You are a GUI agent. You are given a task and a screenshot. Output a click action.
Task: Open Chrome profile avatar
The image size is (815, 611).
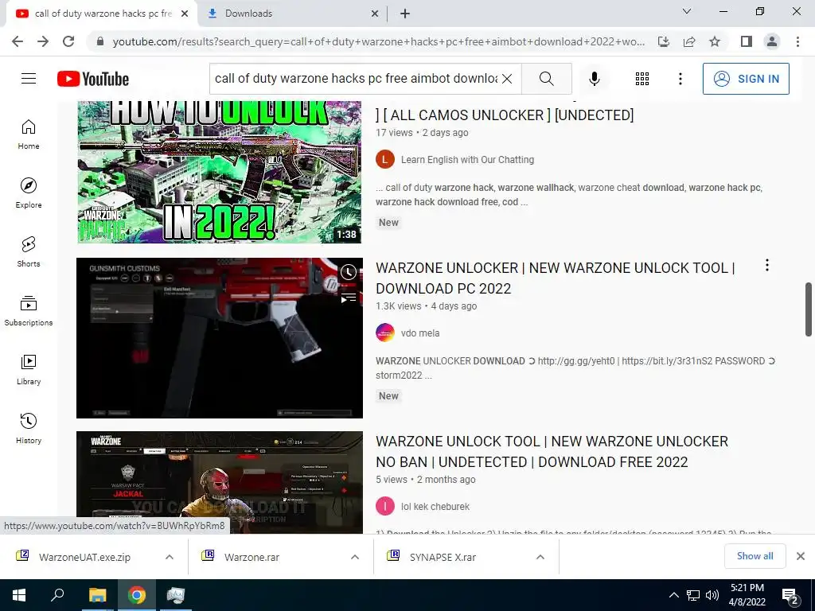pos(772,41)
